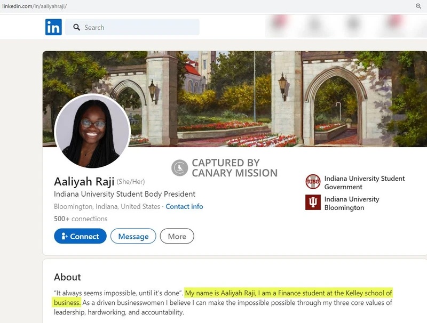Image resolution: width=427 pixels, height=323 pixels.
Task: Open the More actions dropdown
Action: (x=177, y=236)
